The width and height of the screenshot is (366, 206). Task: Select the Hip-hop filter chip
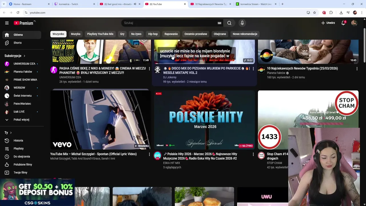[x=153, y=34]
